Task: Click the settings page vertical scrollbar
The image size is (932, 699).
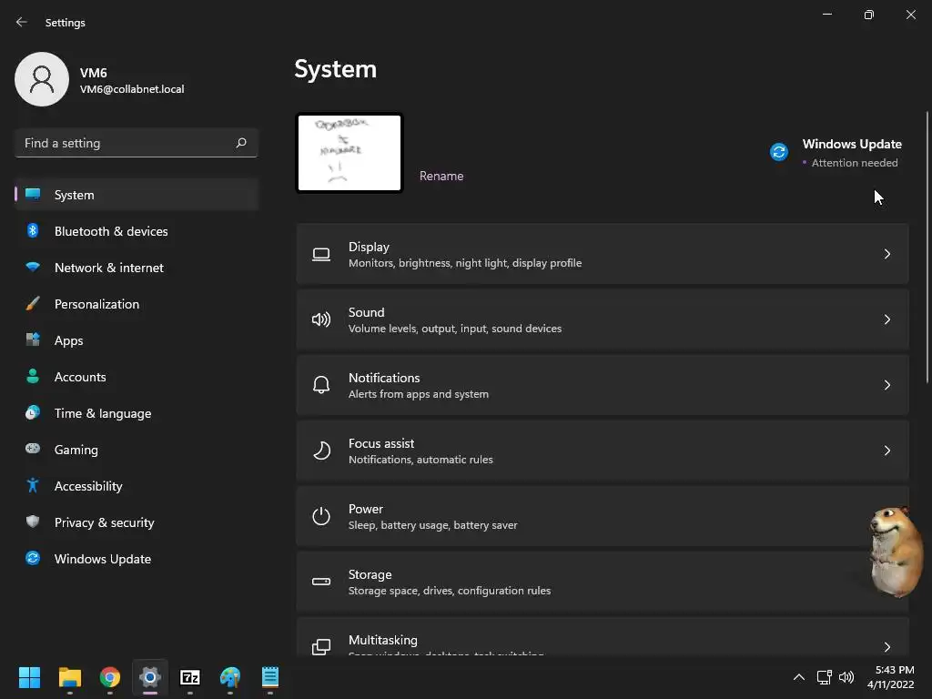Action: [927, 248]
